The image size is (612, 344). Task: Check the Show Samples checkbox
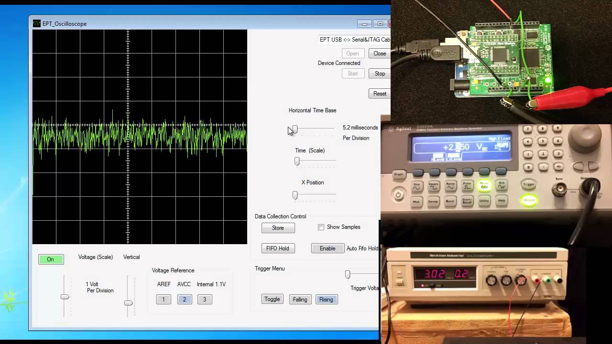tap(321, 227)
